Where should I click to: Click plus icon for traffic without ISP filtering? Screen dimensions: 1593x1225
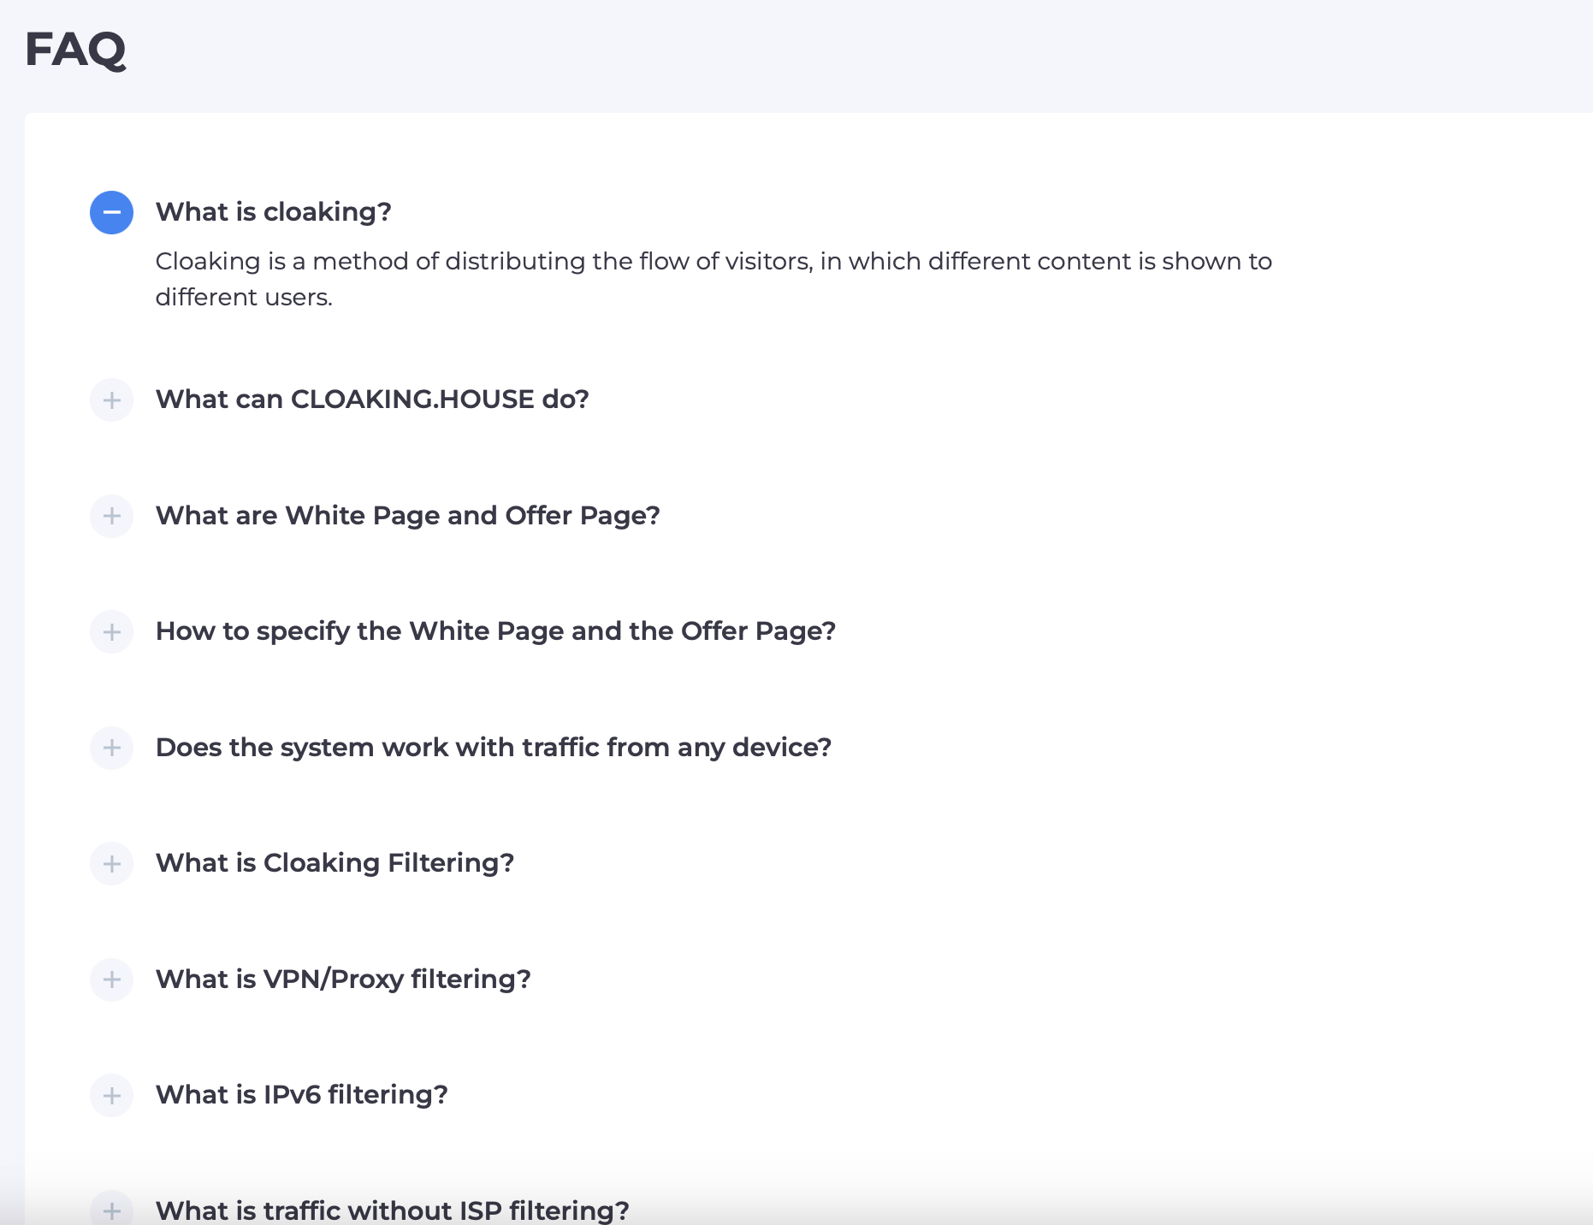111,1210
